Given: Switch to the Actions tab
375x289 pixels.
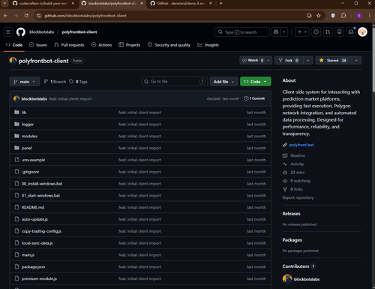Looking at the screenshot, I should tap(102, 45).
